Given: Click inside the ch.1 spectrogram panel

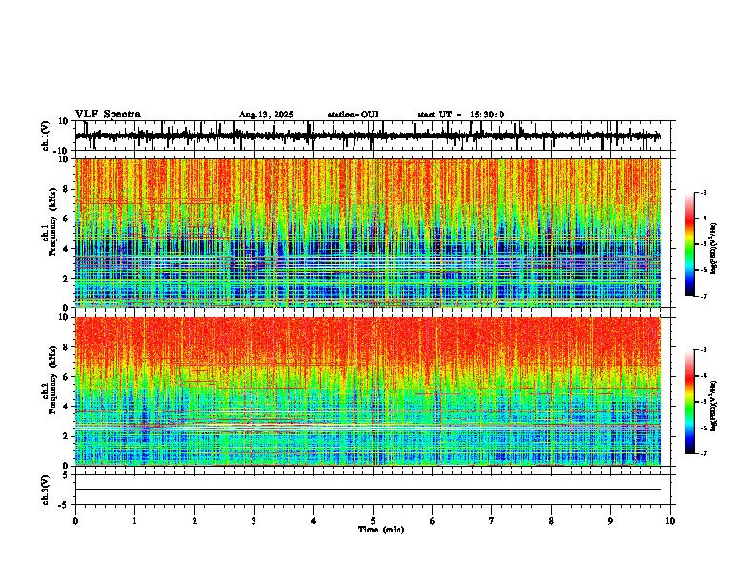Looking at the screenshot, I should 367,233.
